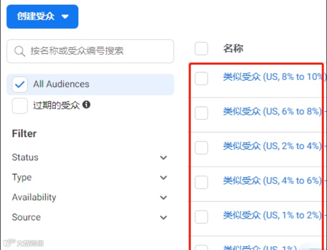The width and height of the screenshot is (327, 250).
Task: Uncheck the All Audiences checkbox
Action: click(x=20, y=85)
